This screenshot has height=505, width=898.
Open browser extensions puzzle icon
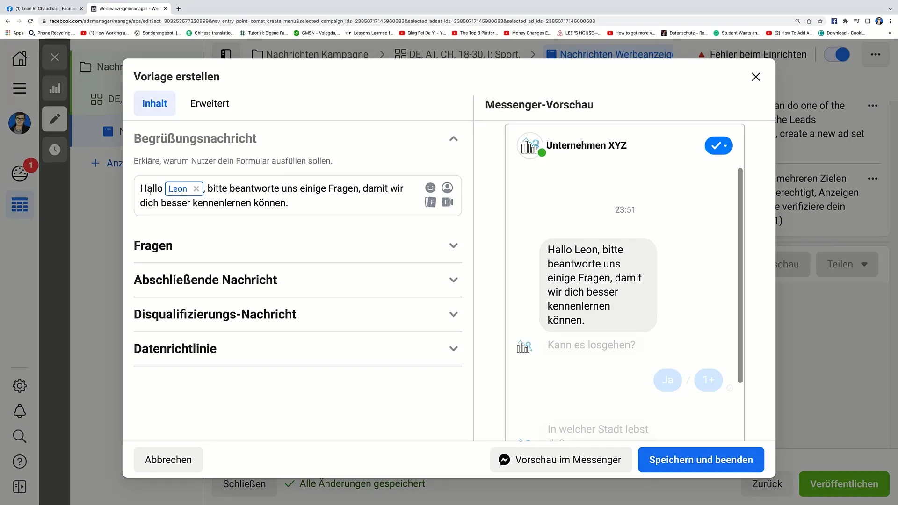coord(845,21)
